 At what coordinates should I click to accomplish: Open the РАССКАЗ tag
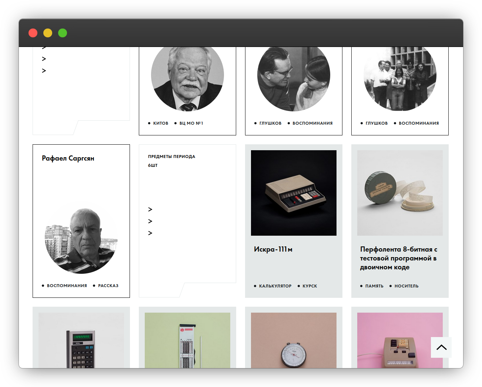click(108, 285)
